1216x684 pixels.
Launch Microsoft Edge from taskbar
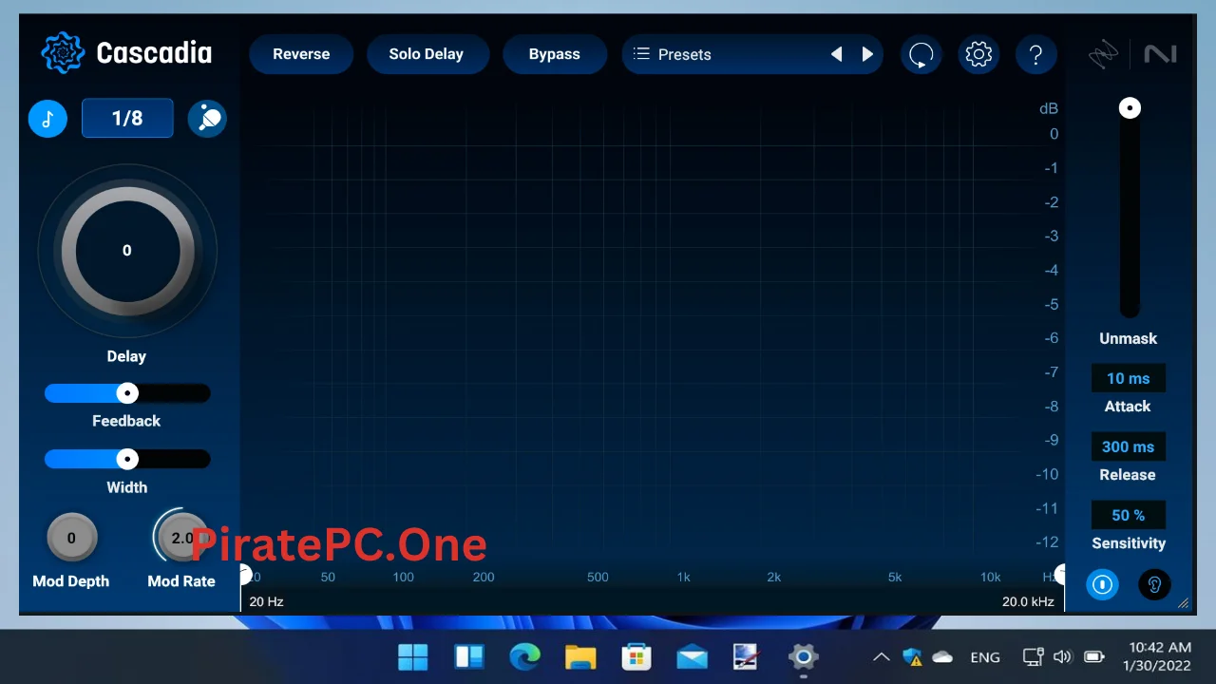click(x=524, y=656)
